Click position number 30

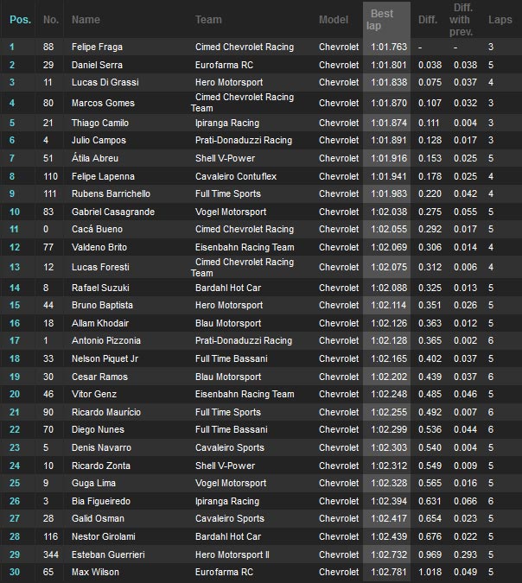pos(15,573)
